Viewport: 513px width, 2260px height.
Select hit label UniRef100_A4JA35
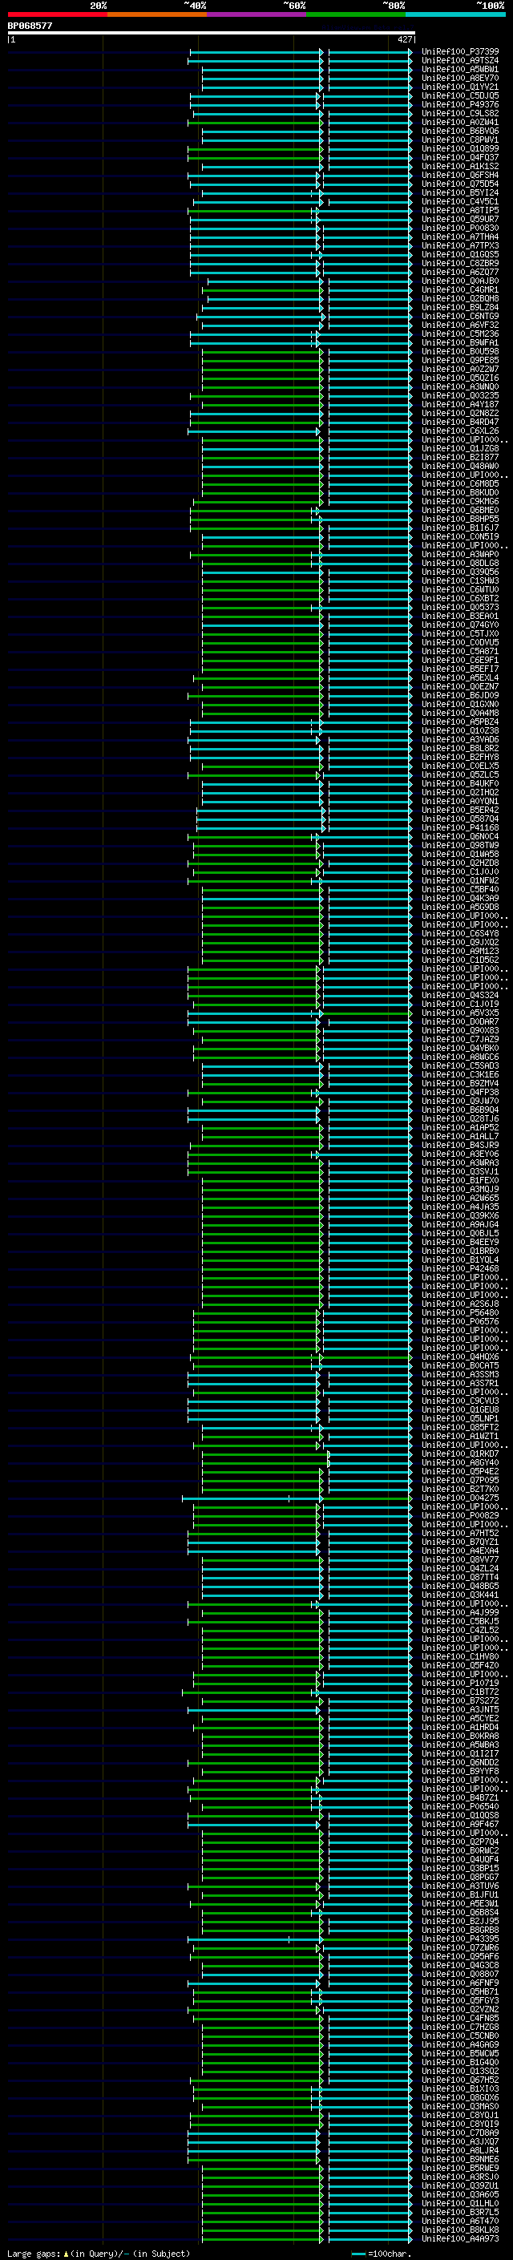pyautogui.click(x=460, y=1207)
